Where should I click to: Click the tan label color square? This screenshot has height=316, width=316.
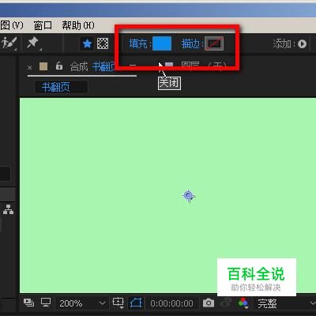[x=43, y=66]
